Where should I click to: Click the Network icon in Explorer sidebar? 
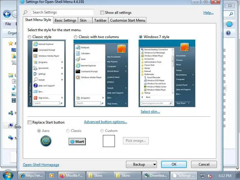(x=11, y=138)
